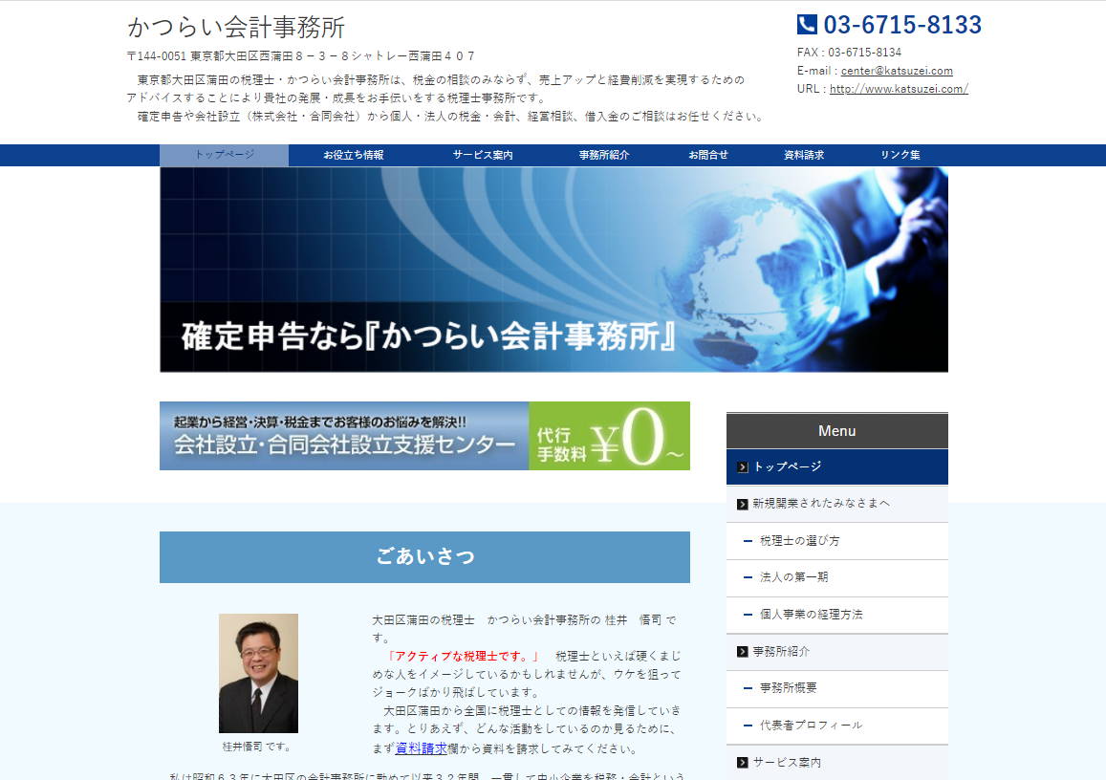Expand the 事務所紹介 sidebar section
This screenshot has width=1106, height=780.
click(x=784, y=652)
